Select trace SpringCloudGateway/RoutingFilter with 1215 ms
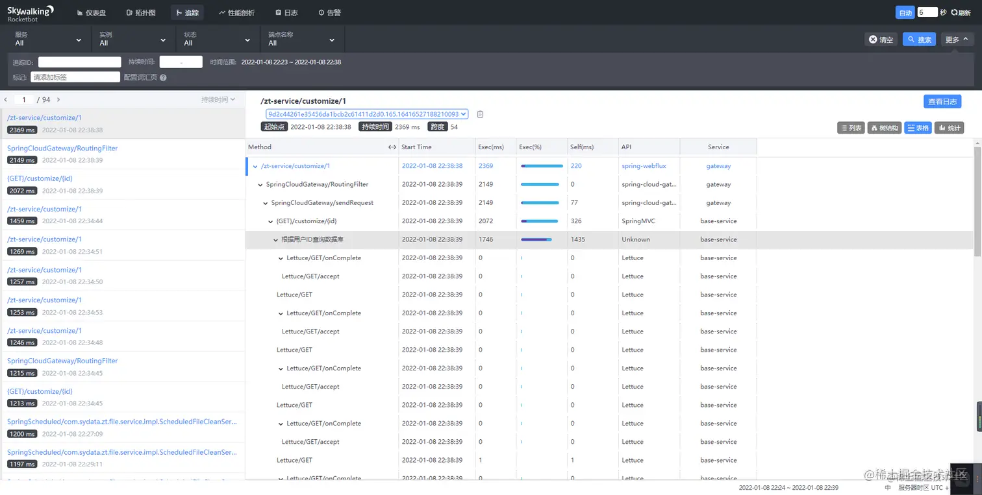 click(123, 367)
